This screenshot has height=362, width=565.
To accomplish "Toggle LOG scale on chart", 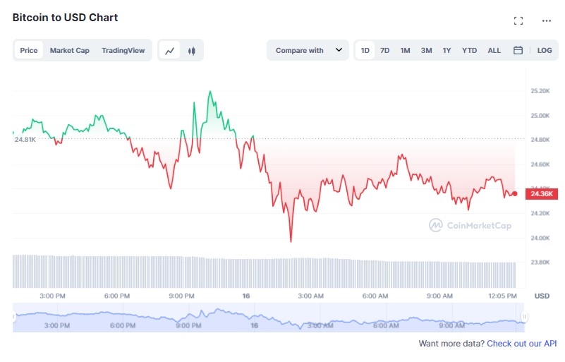I will (544, 51).
